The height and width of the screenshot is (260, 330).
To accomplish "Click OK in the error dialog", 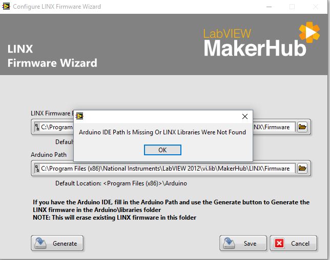I will click(x=162, y=150).
